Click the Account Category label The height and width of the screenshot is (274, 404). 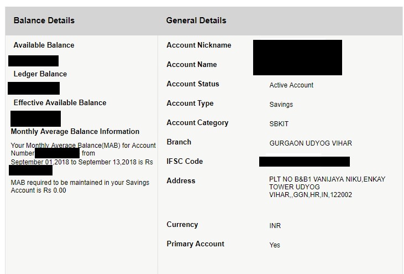point(197,123)
